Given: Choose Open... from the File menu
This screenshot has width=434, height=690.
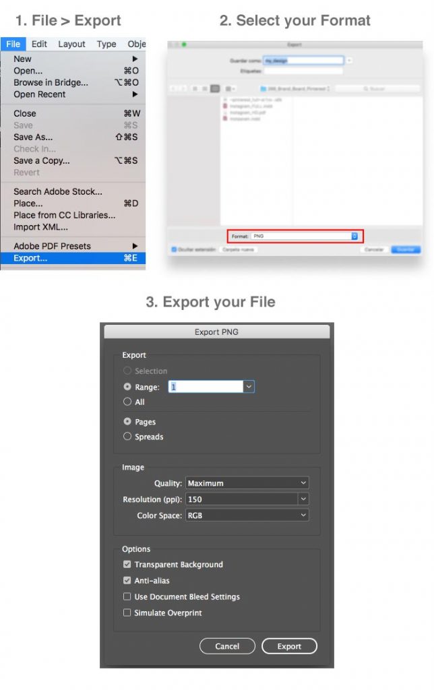Looking at the screenshot, I should point(73,70).
